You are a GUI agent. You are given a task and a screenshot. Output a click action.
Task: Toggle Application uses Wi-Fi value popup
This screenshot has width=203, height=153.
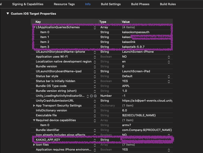pos(169,57)
